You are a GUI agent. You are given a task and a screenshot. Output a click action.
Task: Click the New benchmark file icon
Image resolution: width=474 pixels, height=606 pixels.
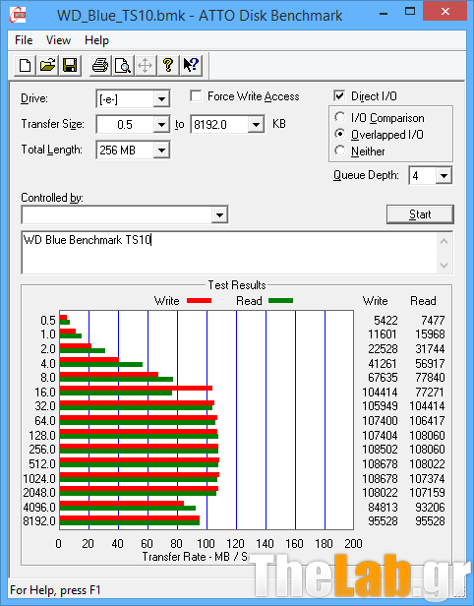(x=26, y=65)
